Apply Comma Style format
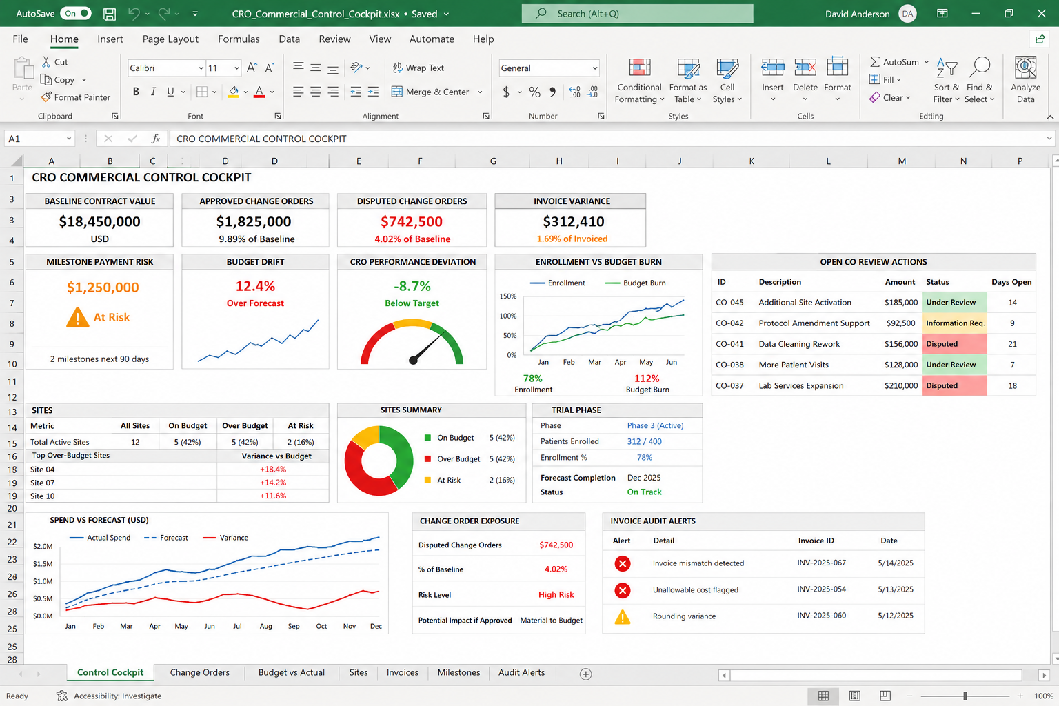 click(x=553, y=92)
